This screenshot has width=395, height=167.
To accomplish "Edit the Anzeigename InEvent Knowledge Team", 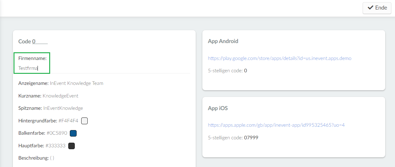I will [x=77, y=83].
